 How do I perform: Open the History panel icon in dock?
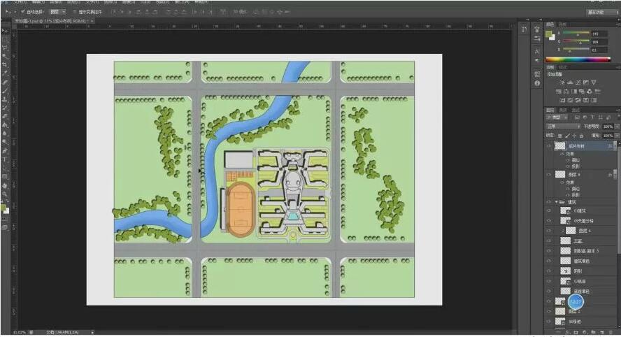tap(525, 29)
